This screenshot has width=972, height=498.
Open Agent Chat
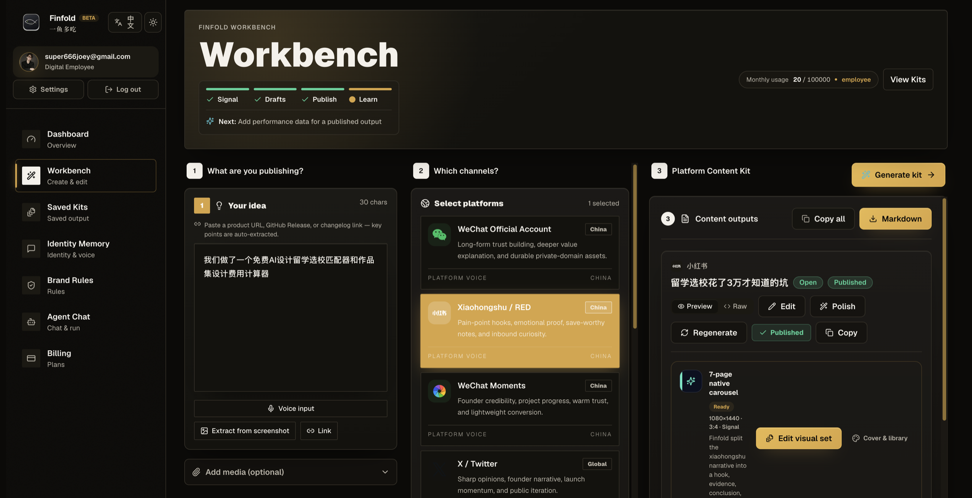[86, 322]
